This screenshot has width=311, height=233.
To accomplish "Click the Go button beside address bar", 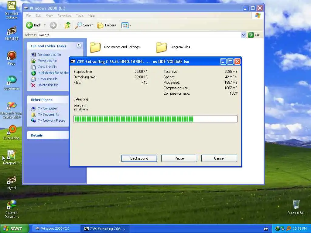I will tap(254, 35).
